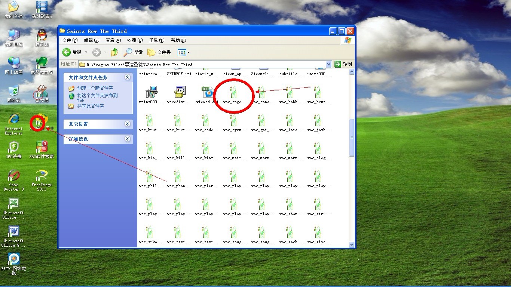Click the vertical scrollbar thumb

352,138
